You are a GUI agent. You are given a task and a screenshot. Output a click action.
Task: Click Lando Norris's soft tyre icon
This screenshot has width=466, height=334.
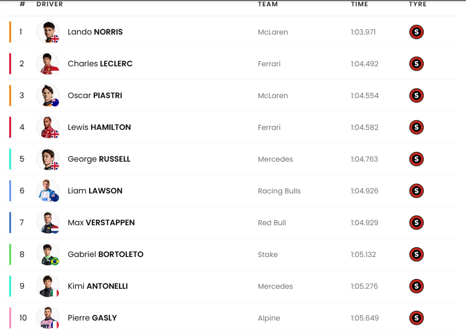coord(416,32)
